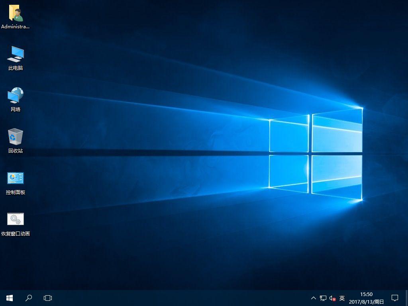
Task: Open the Action Center notification icon
Action: coord(395,298)
